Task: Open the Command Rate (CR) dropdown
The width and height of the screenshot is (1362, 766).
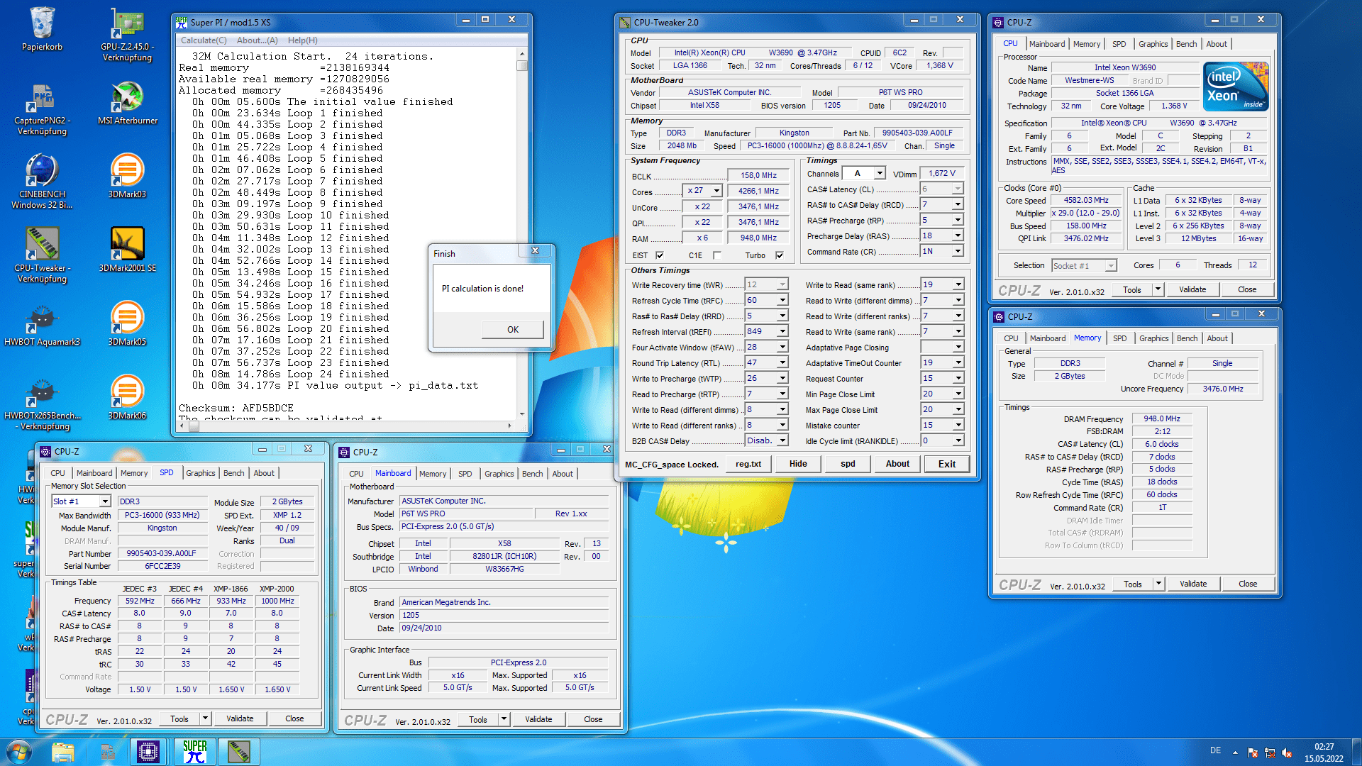Action: coord(958,251)
